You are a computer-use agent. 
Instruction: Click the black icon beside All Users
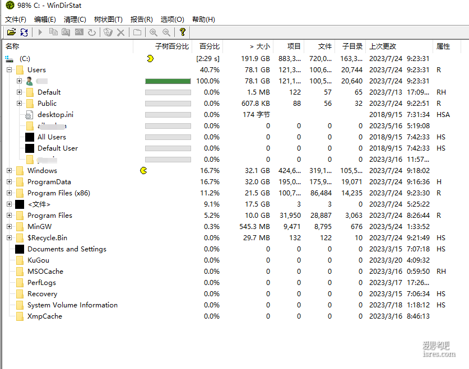click(30, 137)
